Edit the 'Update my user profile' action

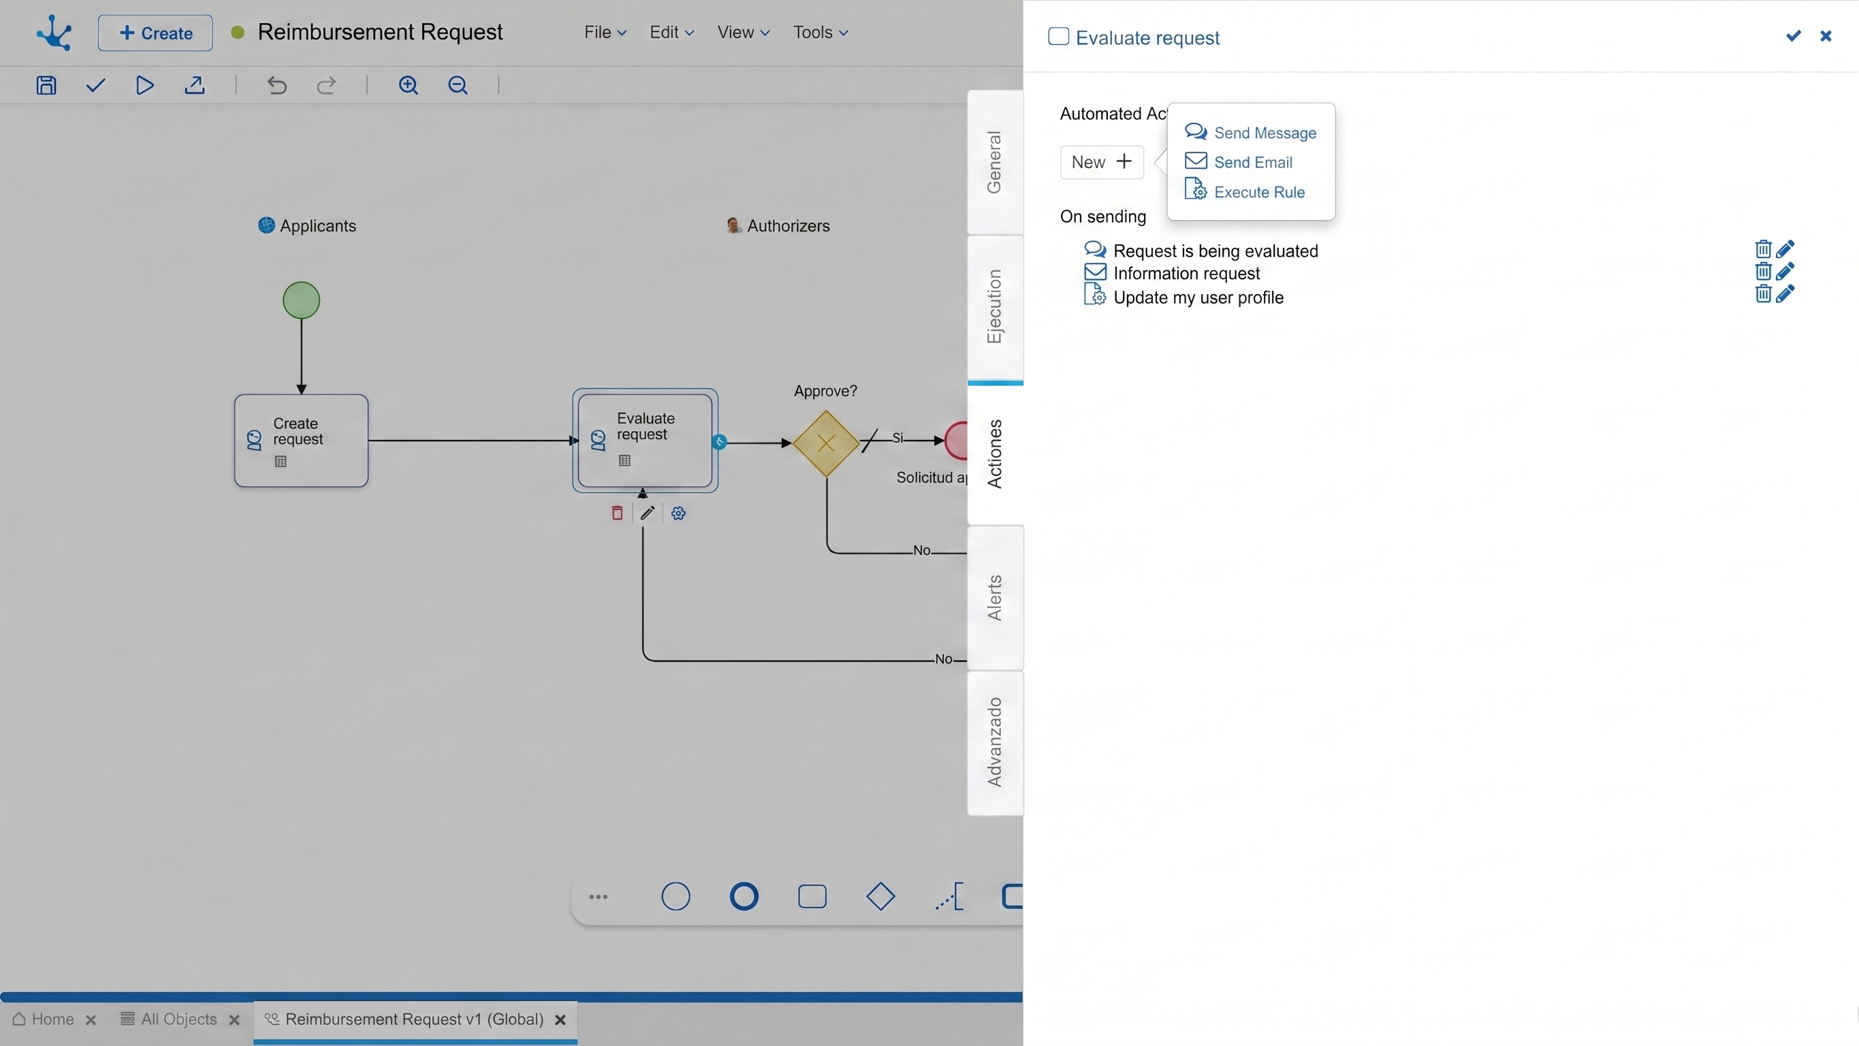[x=1785, y=294]
